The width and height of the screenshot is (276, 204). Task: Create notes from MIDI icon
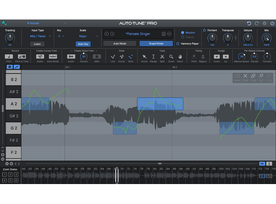(x=97, y=56)
